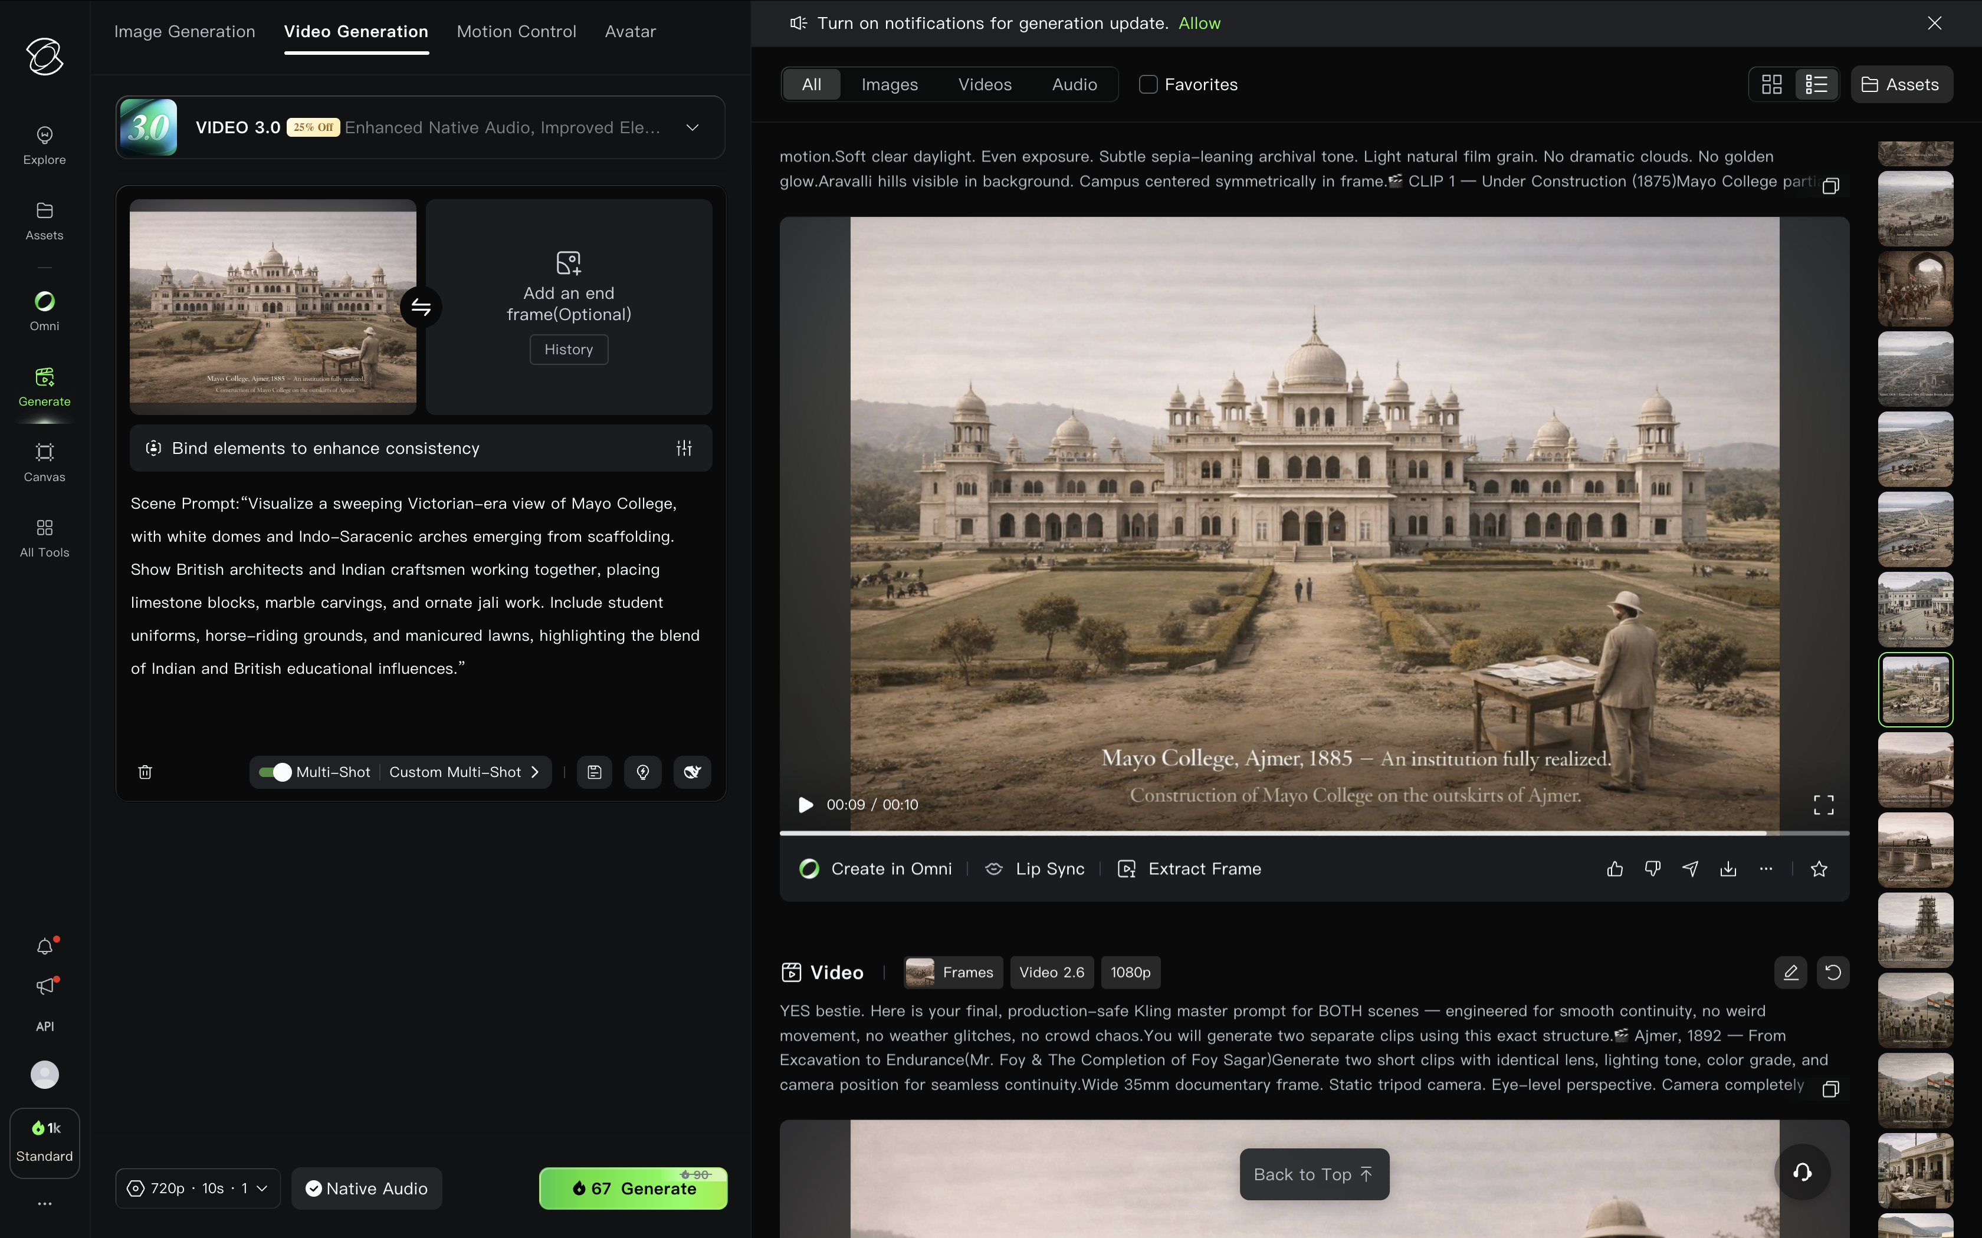Viewport: 1982px width, 1238px height.
Task: Select the steam train bridge thumbnail
Action: [x=1915, y=849]
